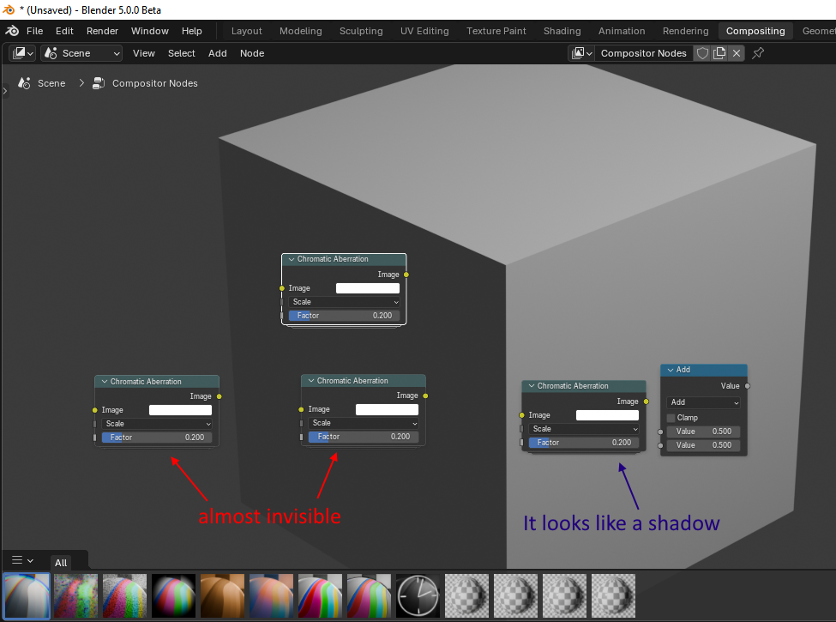Open the Scene dropdown in the header
The height and width of the screenshot is (622, 836).
tap(81, 53)
